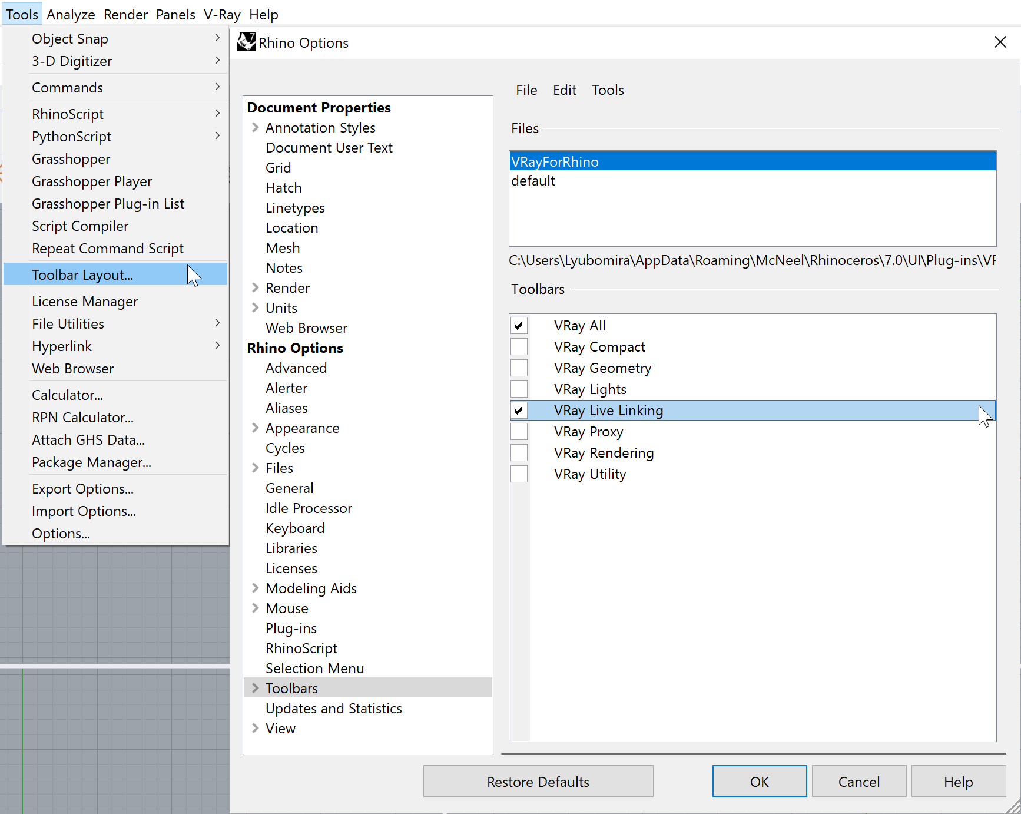Select Document User Text tree item

[x=329, y=148]
